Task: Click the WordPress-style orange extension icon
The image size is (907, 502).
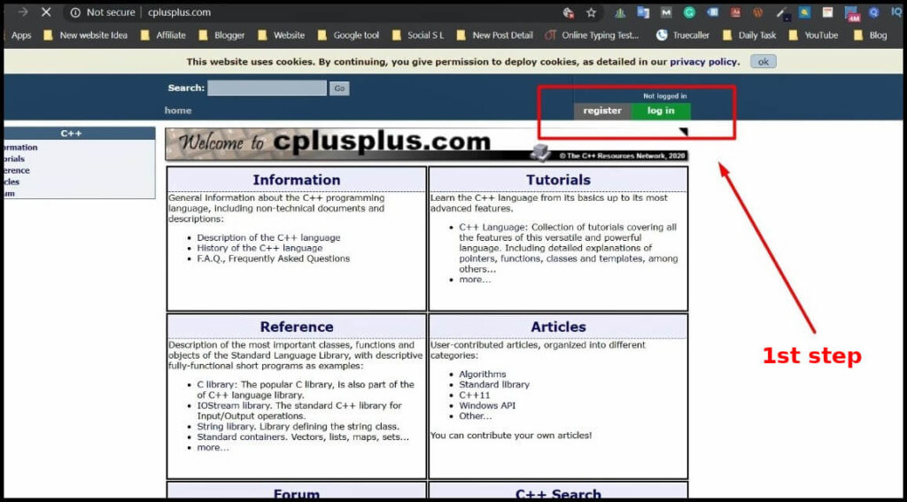Action: [758, 12]
